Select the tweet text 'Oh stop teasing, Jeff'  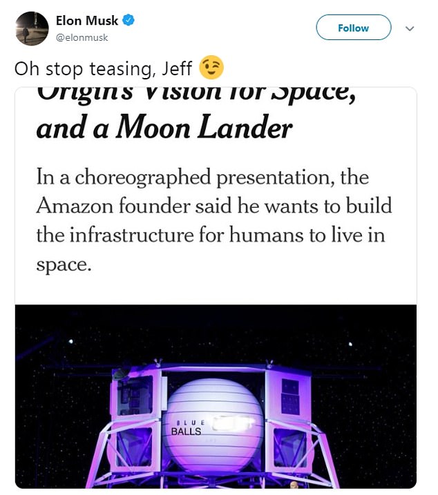103,68
